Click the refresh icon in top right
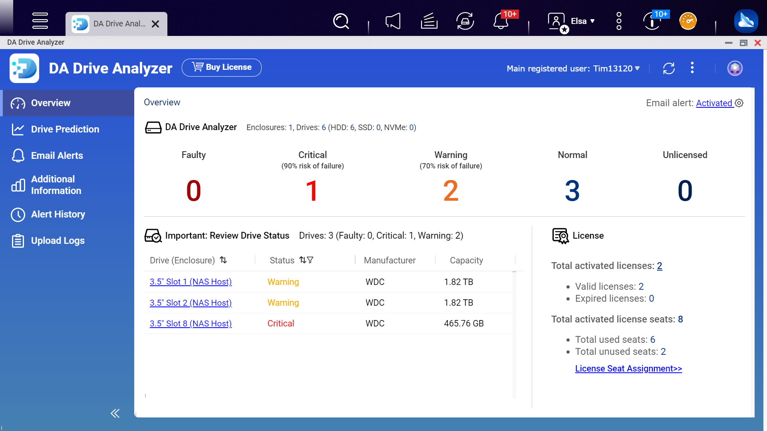Image resolution: width=767 pixels, height=431 pixels. tap(669, 68)
